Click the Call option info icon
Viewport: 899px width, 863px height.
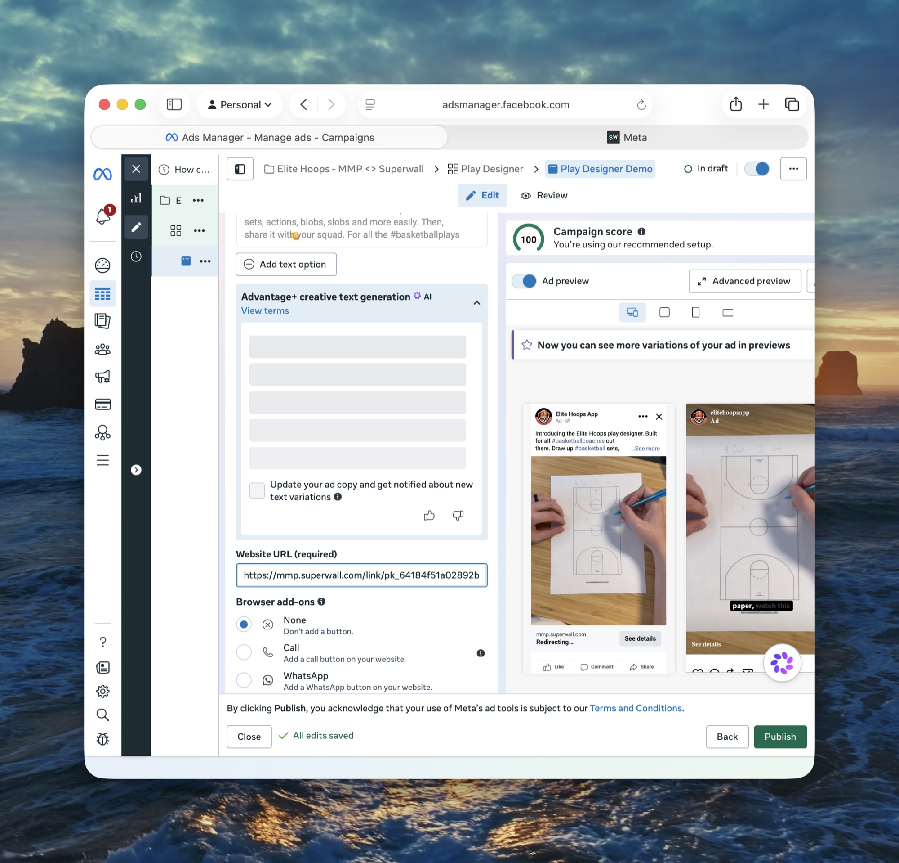pyautogui.click(x=481, y=653)
